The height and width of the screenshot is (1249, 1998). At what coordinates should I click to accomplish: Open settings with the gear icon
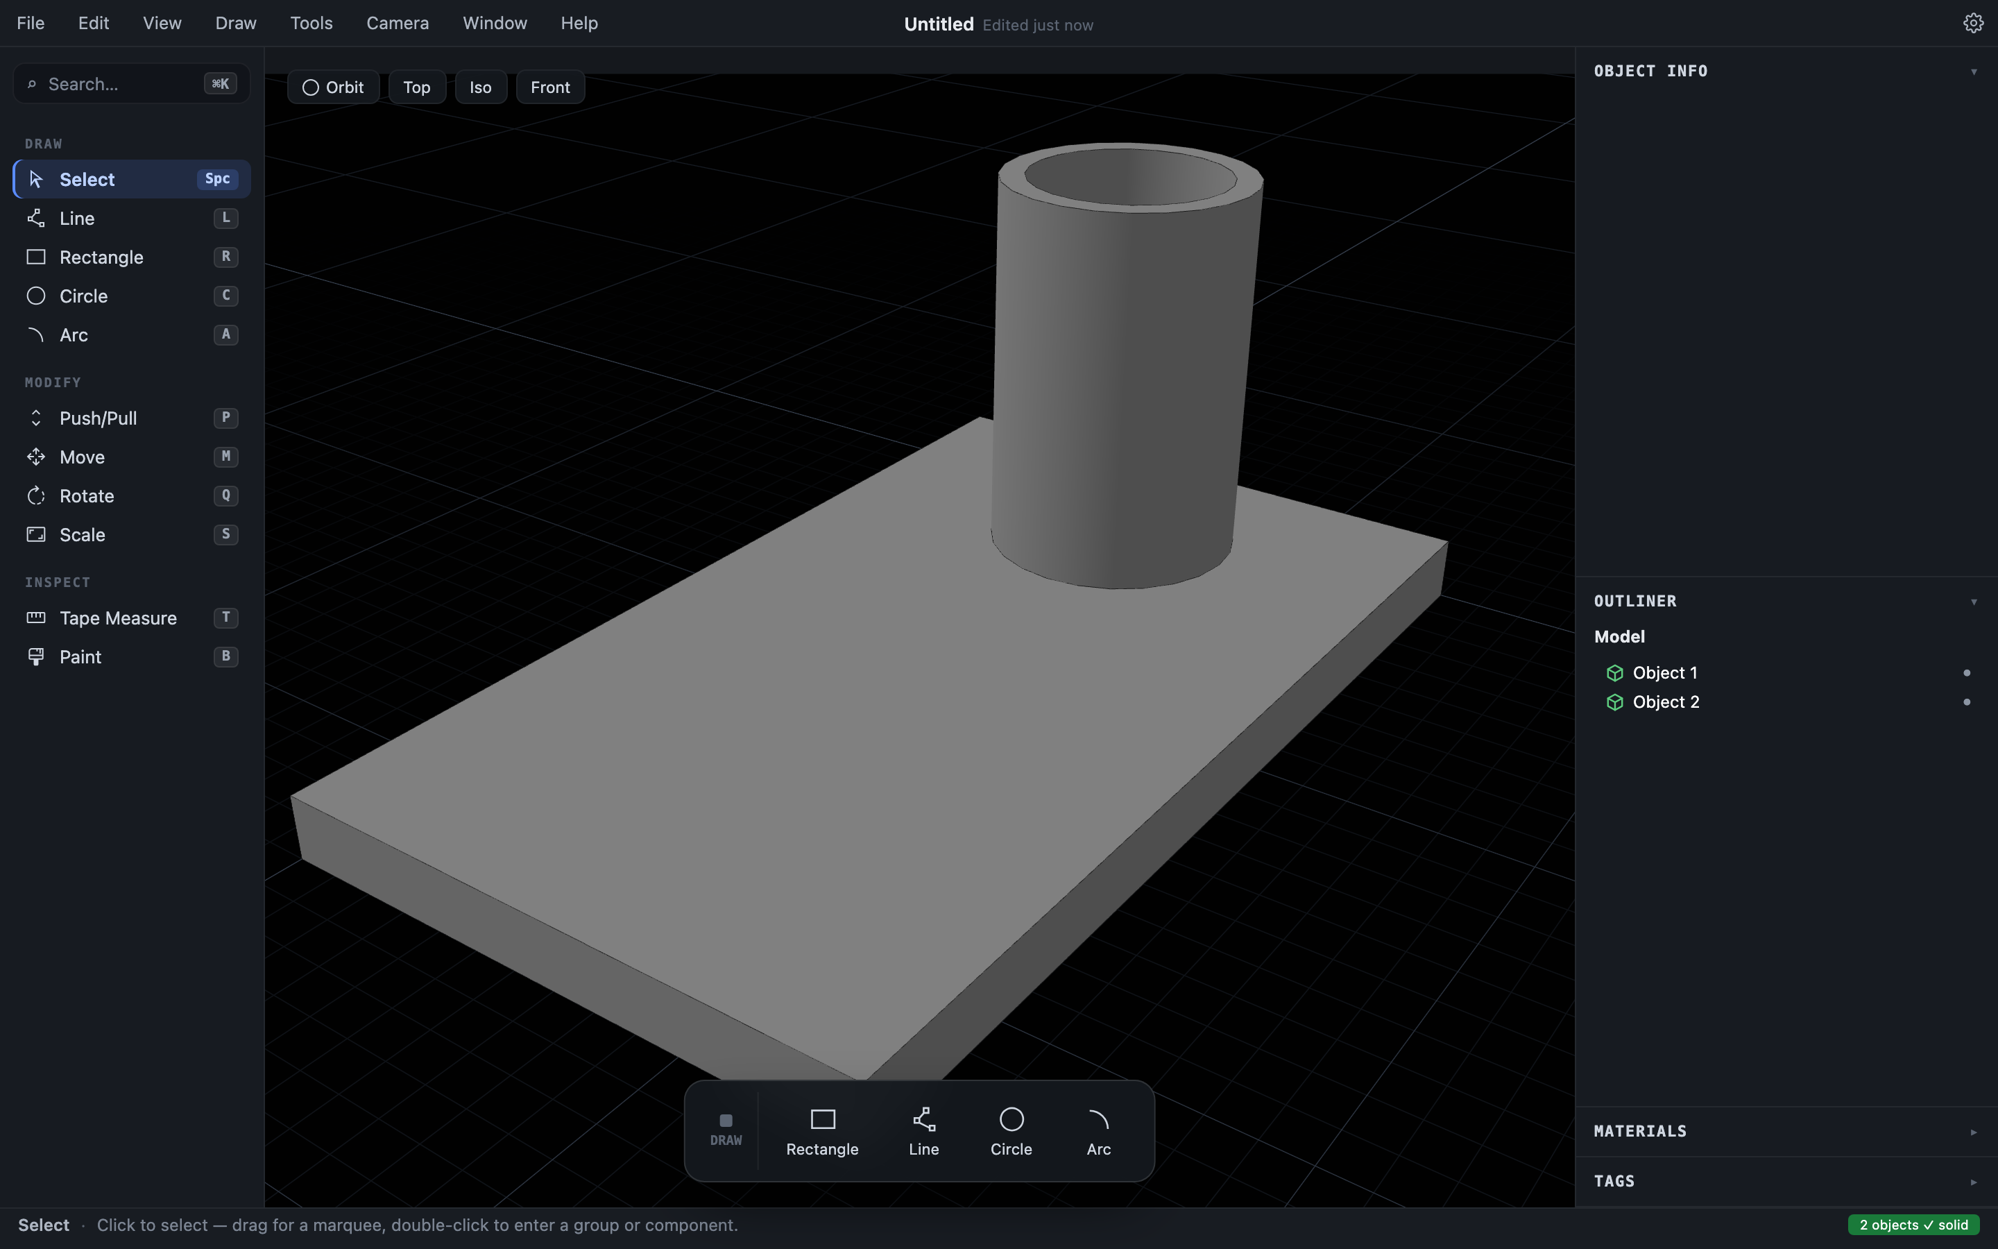point(1973,23)
